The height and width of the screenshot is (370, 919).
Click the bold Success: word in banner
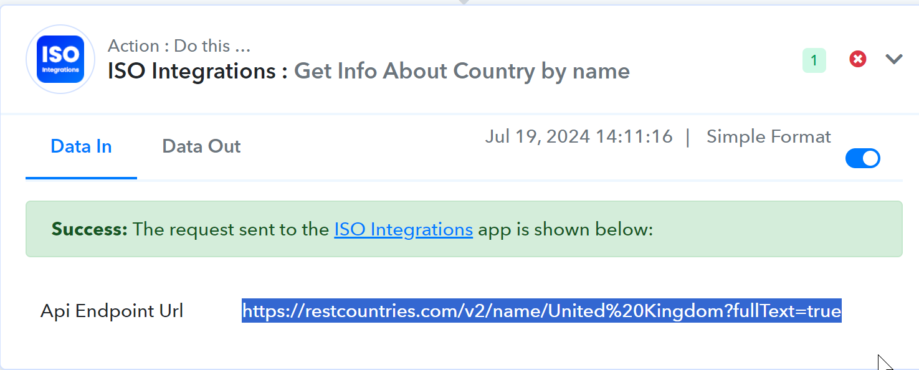pyautogui.click(x=90, y=229)
